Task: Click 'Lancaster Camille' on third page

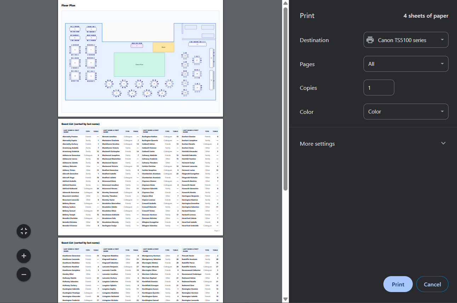Action: (109, 270)
